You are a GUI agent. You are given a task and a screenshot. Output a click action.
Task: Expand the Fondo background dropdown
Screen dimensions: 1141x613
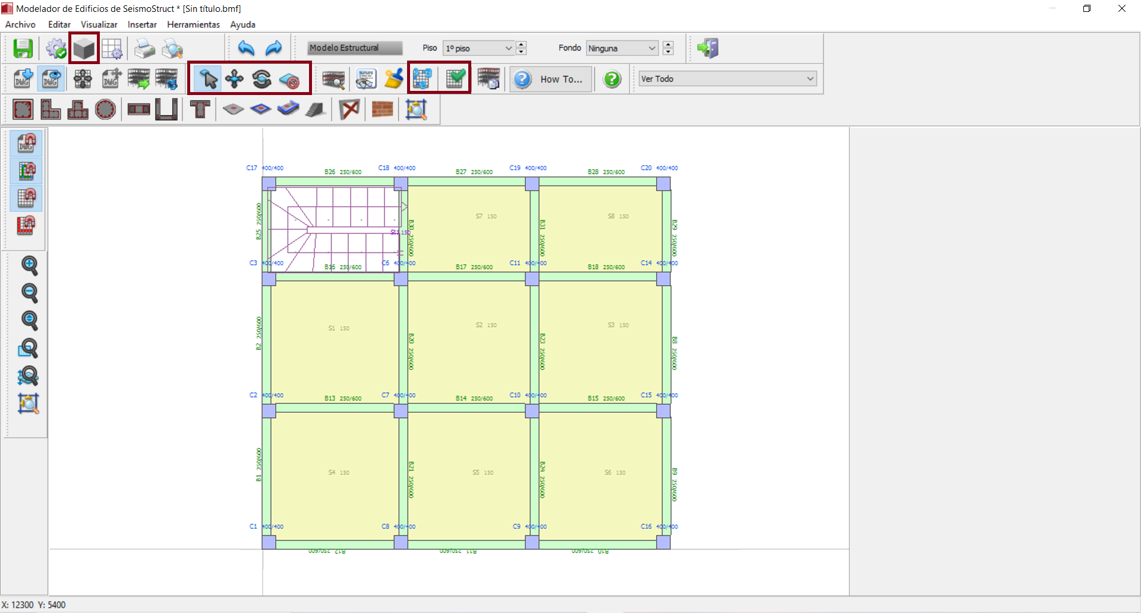pos(622,48)
